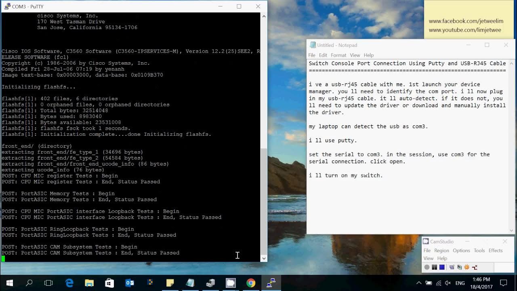Open CamStudio Help menu
Image resolution: width=517 pixels, height=291 pixels.
click(x=442, y=258)
